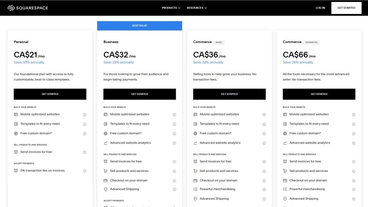The width and height of the screenshot is (368, 207).
Task: Click info icon for Personal Send invoices for free
Action: [85, 152]
